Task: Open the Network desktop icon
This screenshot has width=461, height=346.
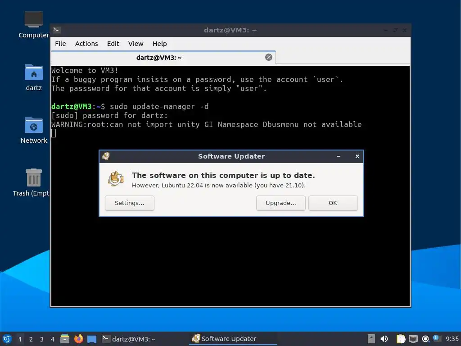Action: [34, 130]
